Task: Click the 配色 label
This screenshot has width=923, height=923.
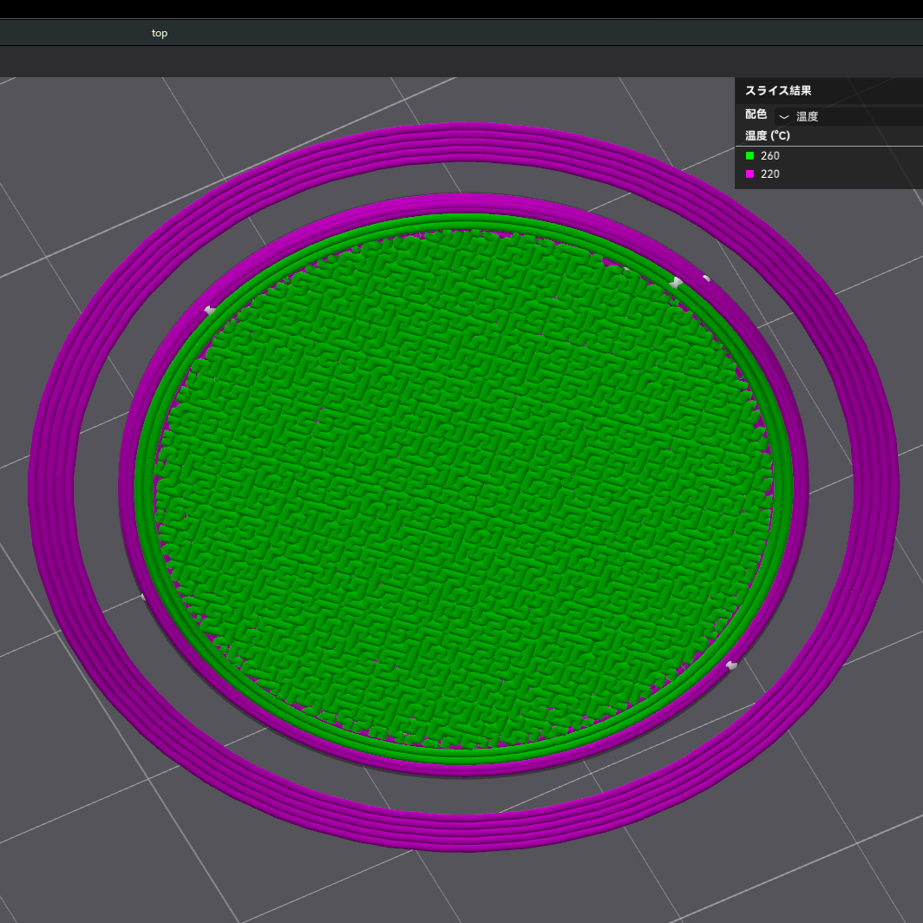Action: (756, 115)
